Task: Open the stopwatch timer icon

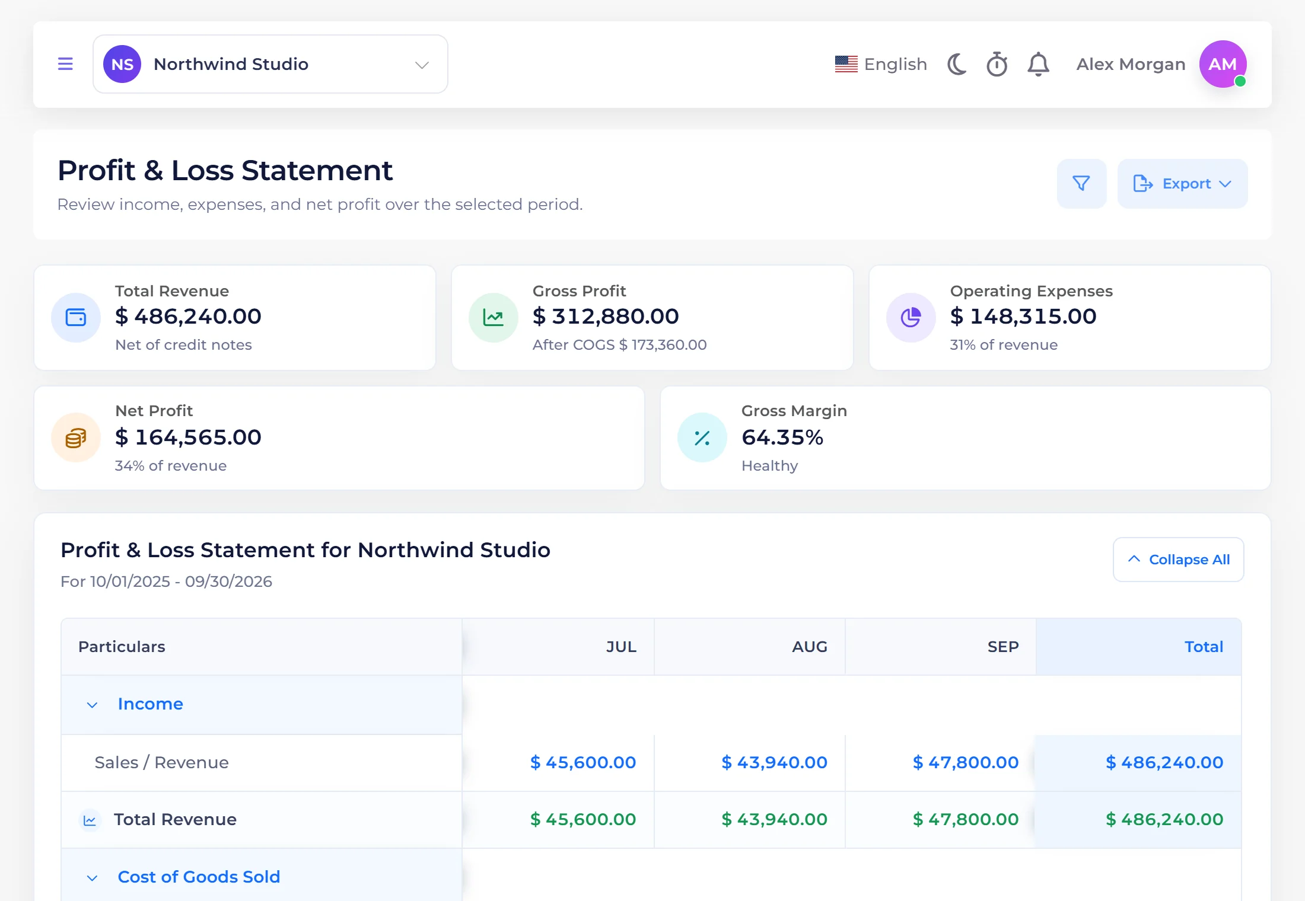Action: (997, 64)
